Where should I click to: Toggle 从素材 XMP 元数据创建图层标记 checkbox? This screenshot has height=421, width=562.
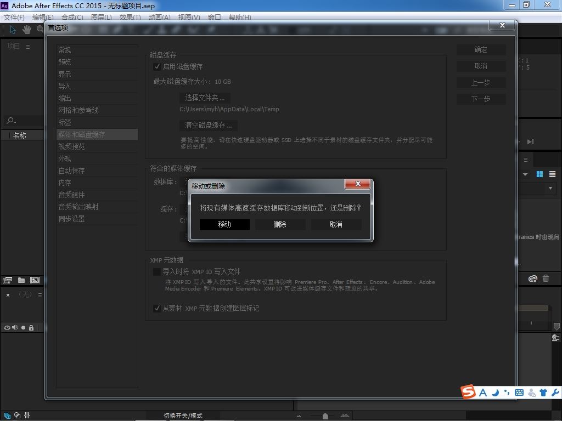(x=156, y=308)
